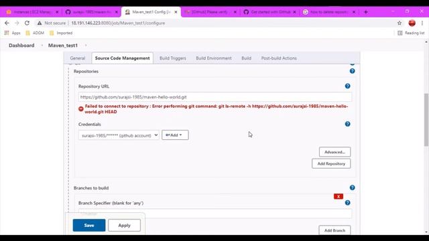The image size is (429, 241).
Task: Expand the Add credentials dropdown button
Action: coord(175,135)
